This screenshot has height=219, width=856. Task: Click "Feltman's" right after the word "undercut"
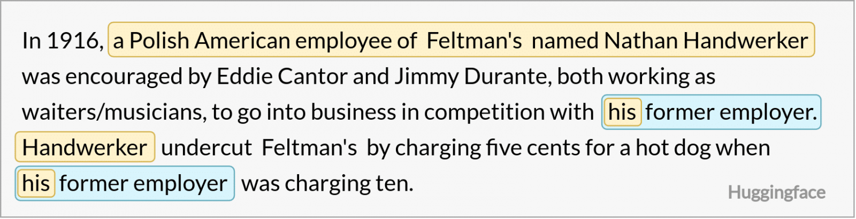click(309, 148)
